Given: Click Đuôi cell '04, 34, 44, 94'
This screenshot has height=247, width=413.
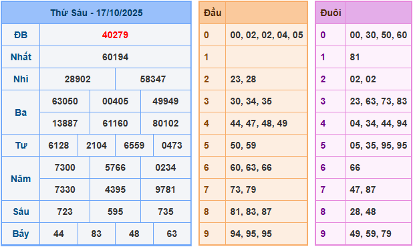Looking at the screenshot, I should 378,123.
